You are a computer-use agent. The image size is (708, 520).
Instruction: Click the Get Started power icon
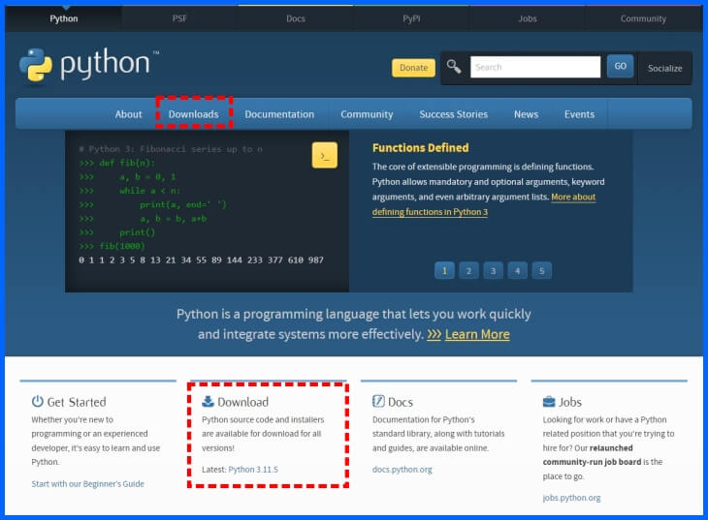coord(38,401)
